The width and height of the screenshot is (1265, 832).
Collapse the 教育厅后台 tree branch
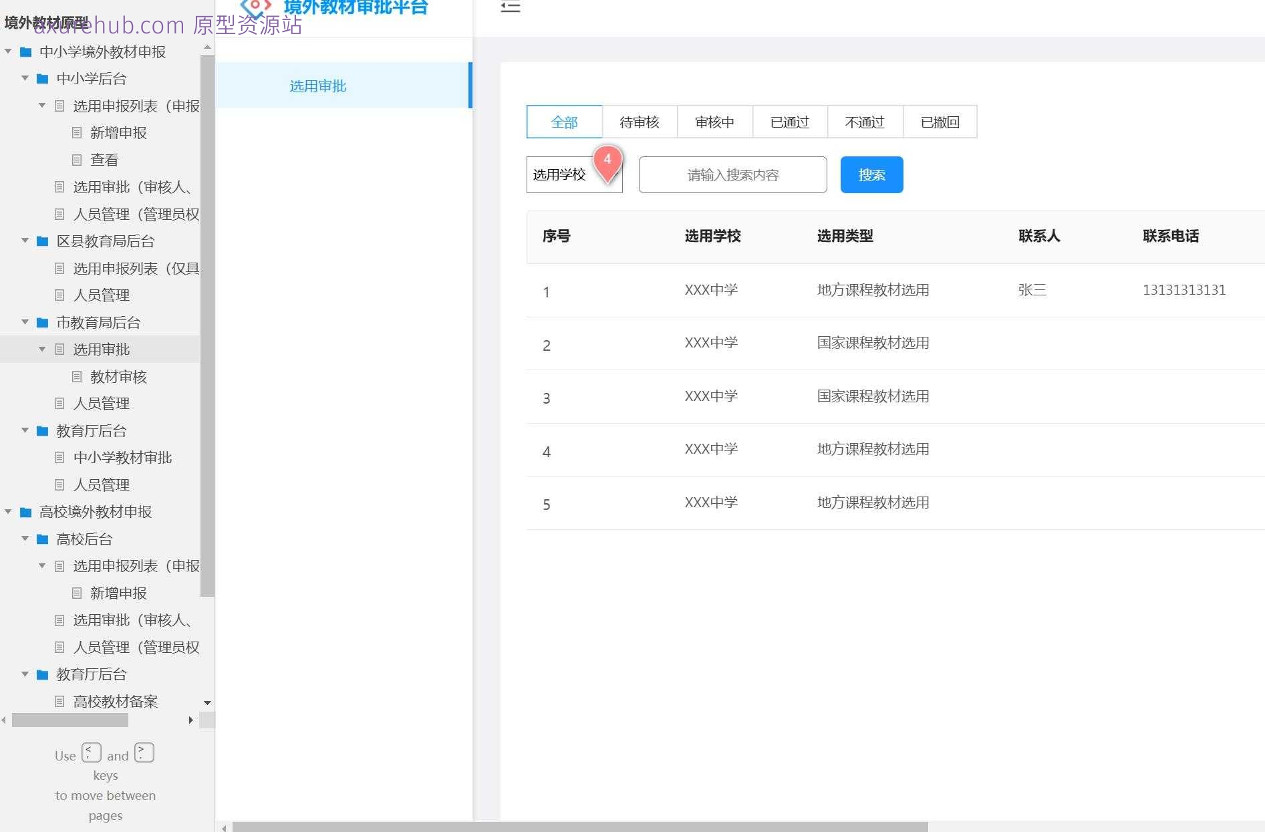[x=25, y=431]
